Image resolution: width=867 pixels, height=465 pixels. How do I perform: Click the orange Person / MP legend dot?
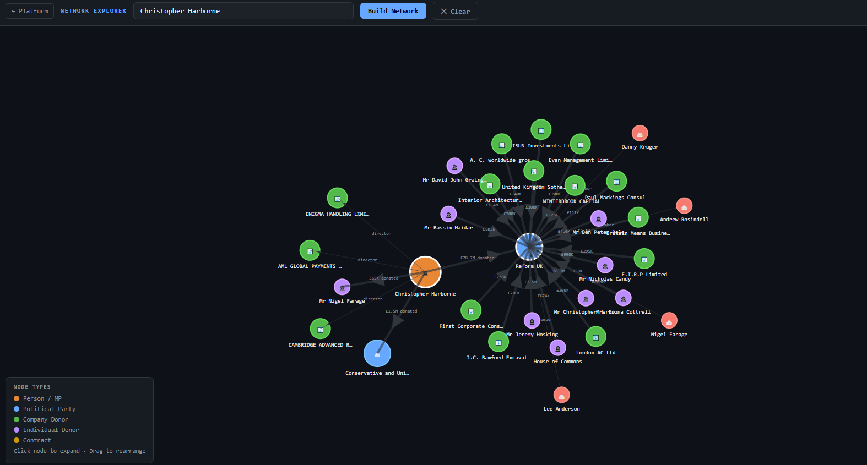point(17,398)
